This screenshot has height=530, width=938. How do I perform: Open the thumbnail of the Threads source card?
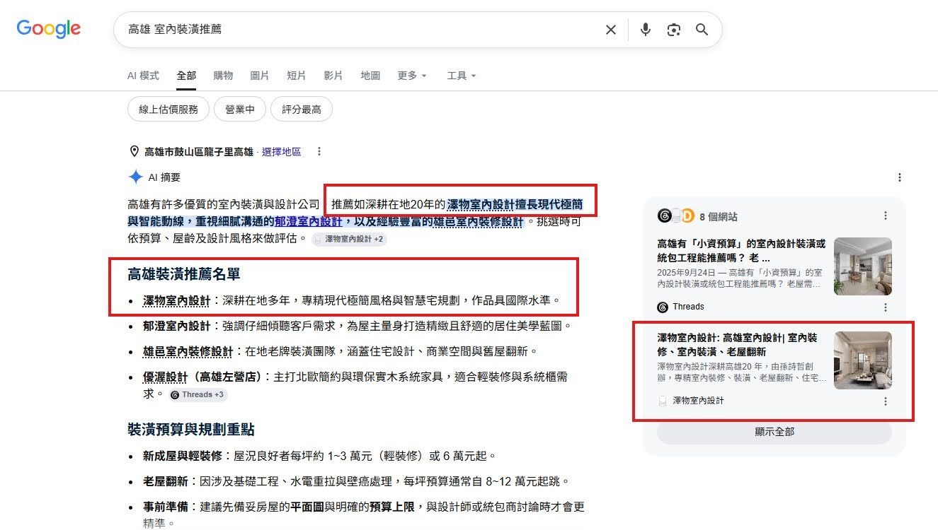(x=862, y=266)
